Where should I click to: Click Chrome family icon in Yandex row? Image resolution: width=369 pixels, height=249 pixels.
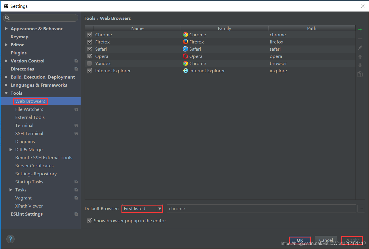coord(185,63)
